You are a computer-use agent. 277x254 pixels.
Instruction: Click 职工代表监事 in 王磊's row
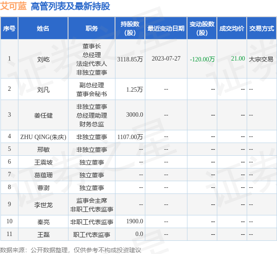pyautogui.click(x=91, y=235)
